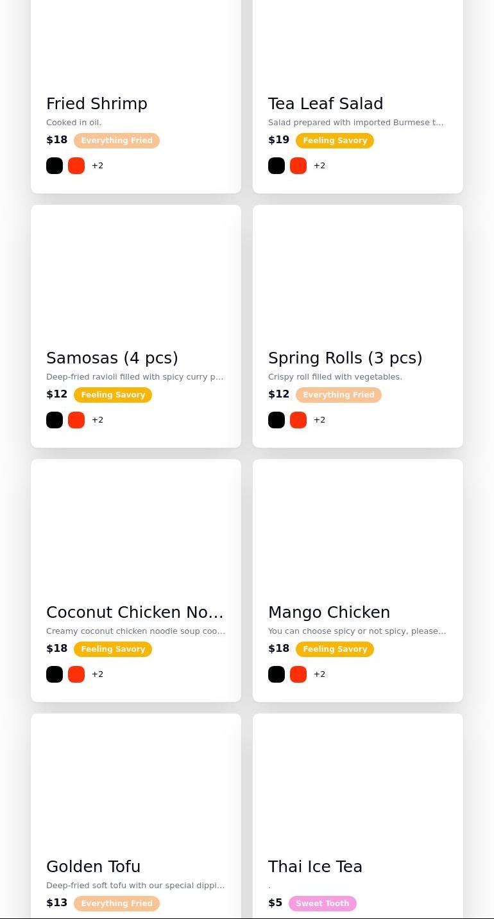Pick black swatch on Spring Rolls card
Image resolution: width=494 pixels, height=919 pixels.
(x=277, y=420)
